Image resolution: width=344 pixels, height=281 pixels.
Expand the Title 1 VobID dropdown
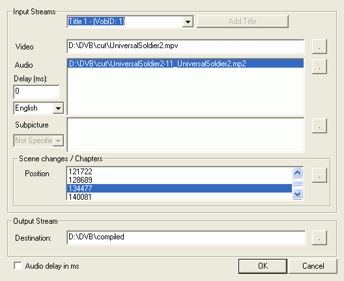pos(188,21)
